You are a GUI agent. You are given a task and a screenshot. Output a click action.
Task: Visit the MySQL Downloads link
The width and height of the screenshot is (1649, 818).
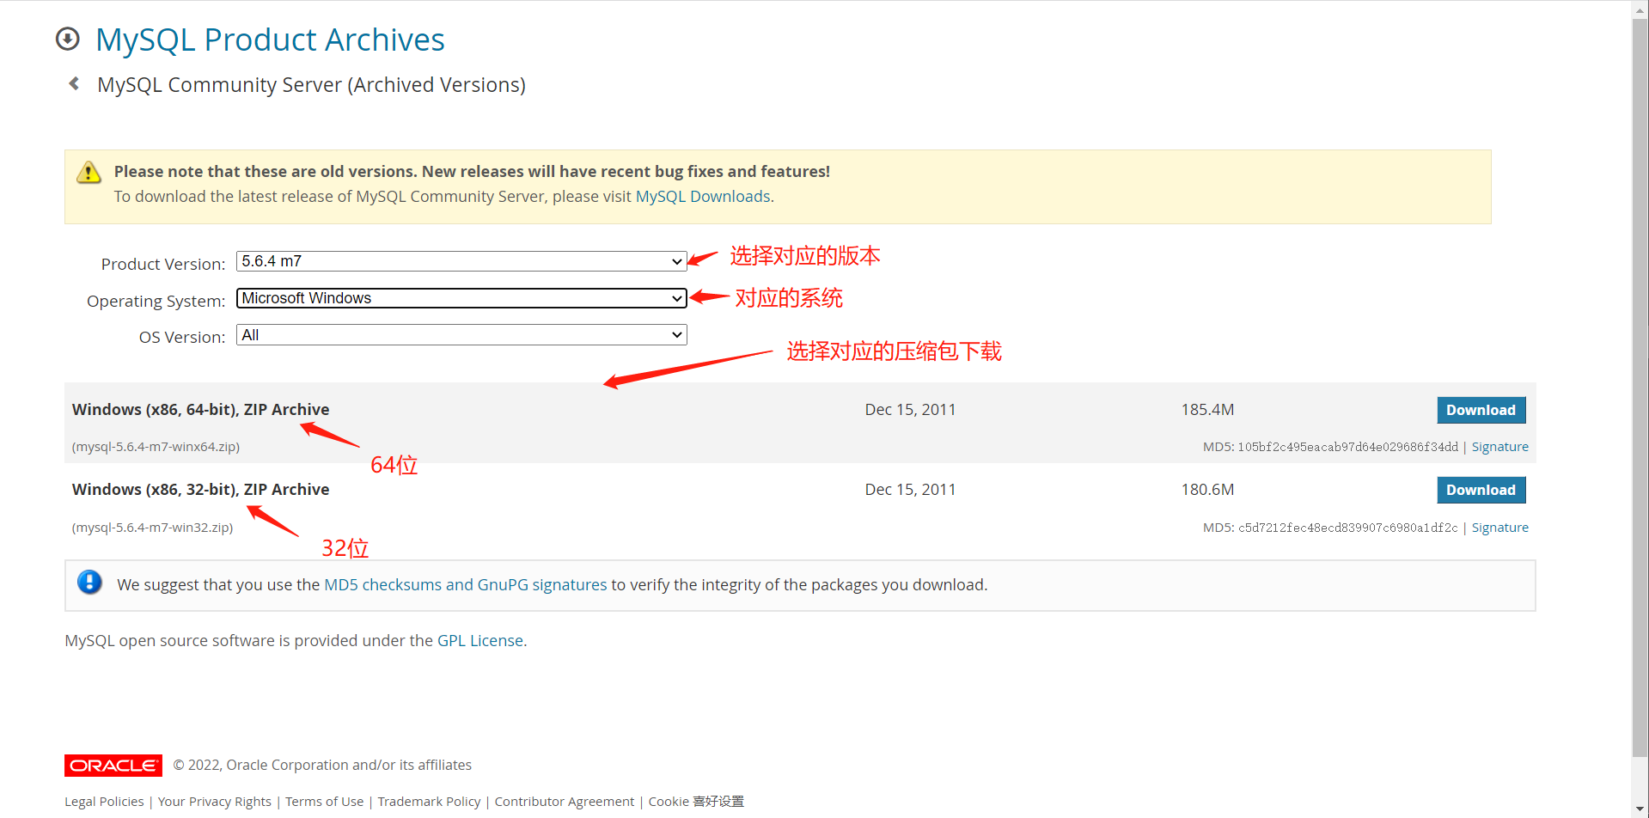click(703, 197)
